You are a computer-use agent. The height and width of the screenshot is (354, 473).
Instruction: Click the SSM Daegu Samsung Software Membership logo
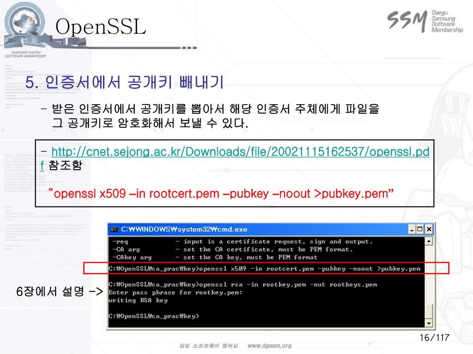pyautogui.click(x=425, y=21)
